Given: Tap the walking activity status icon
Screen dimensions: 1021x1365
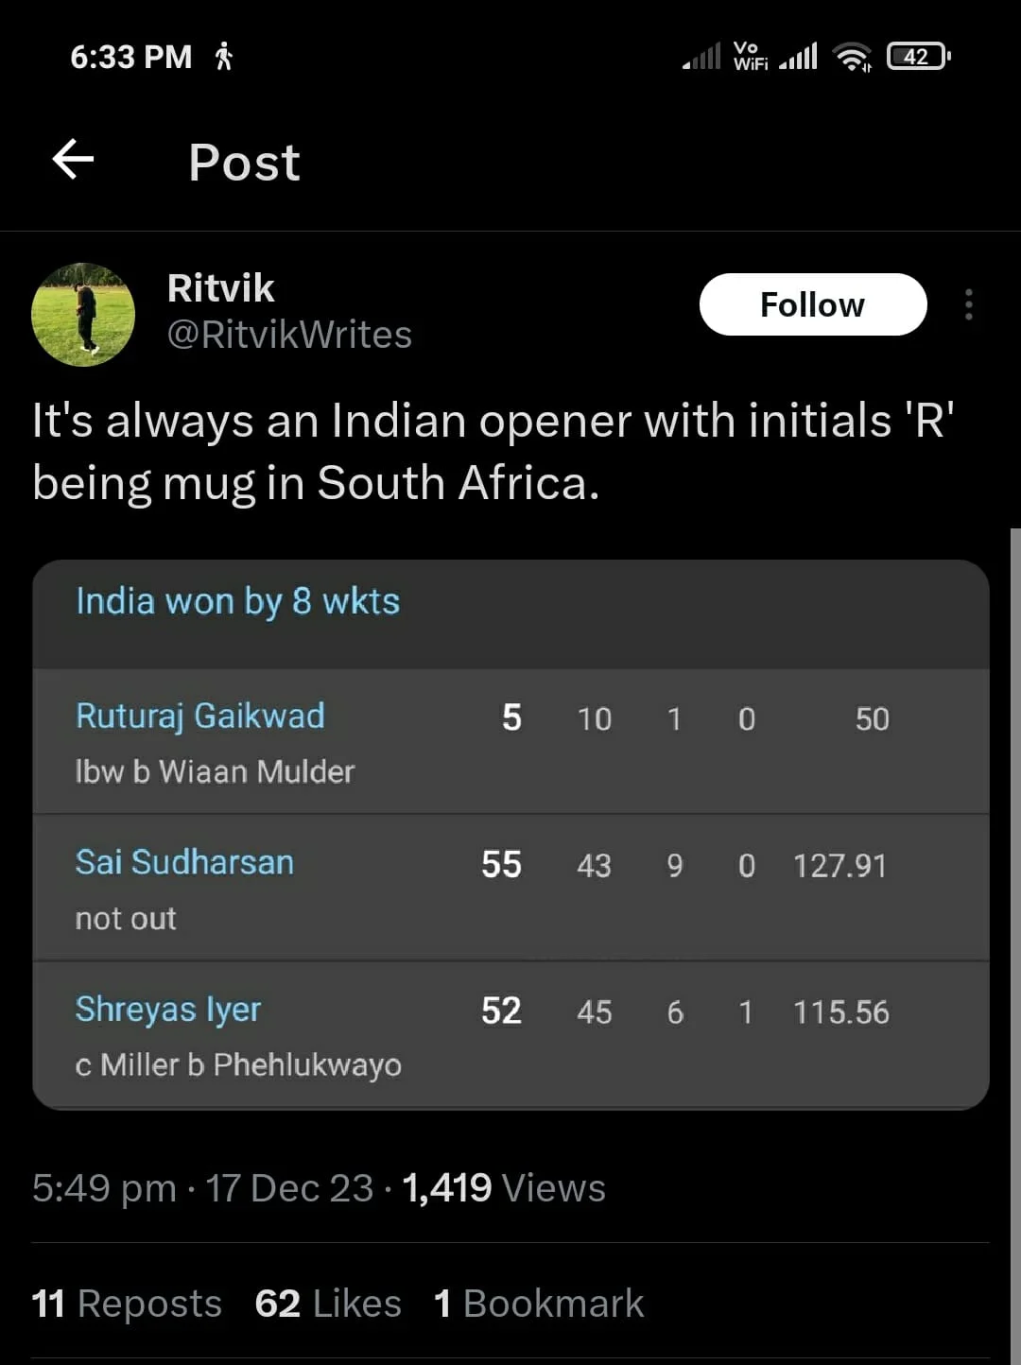Looking at the screenshot, I should pos(224,57).
